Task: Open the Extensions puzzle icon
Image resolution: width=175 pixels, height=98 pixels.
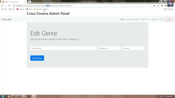Action: [x=165, y=6]
